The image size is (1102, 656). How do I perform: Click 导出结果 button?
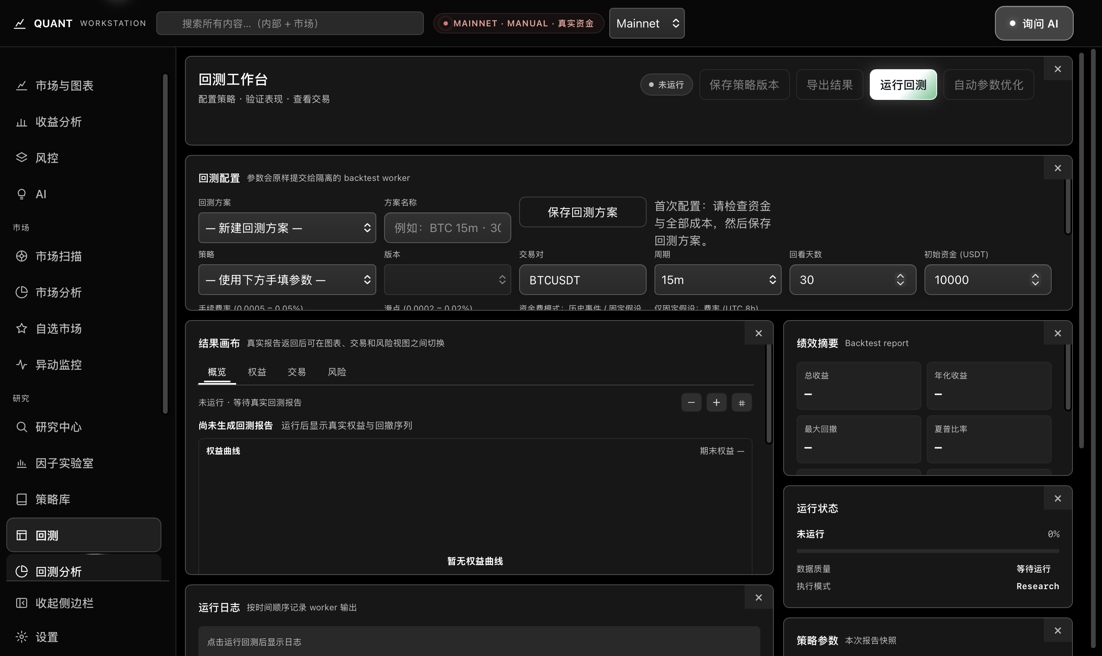tap(830, 85)
